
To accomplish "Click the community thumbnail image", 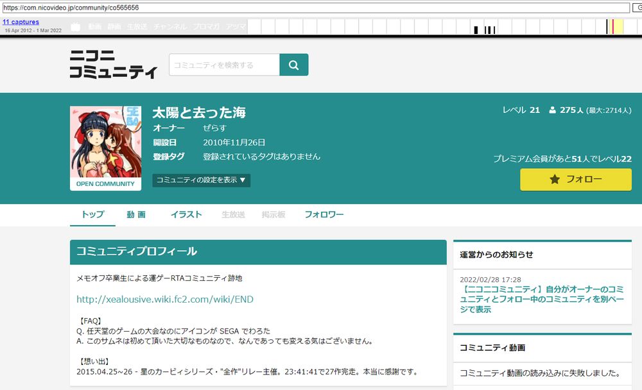I will click(106, 142).
